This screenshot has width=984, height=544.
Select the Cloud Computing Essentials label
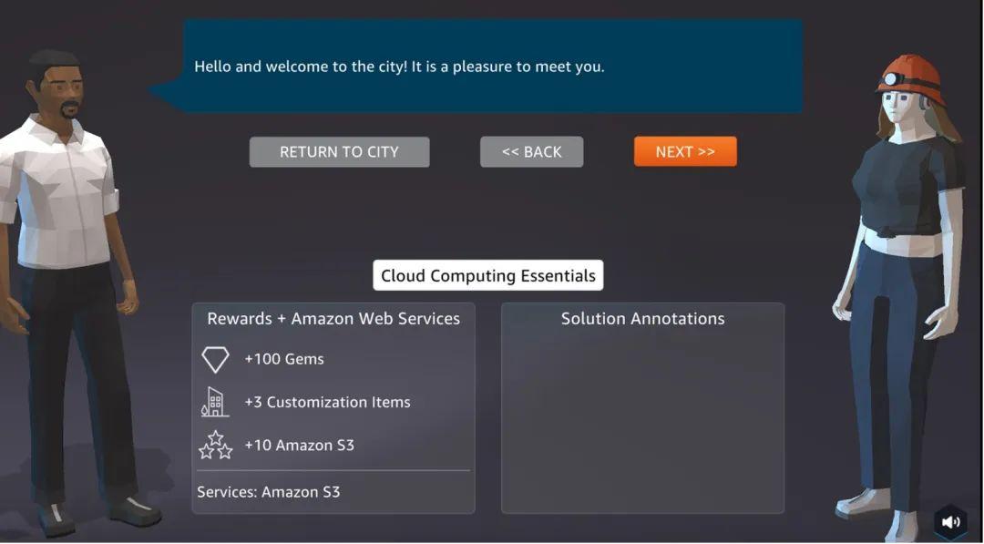click(x=488, y=275)
